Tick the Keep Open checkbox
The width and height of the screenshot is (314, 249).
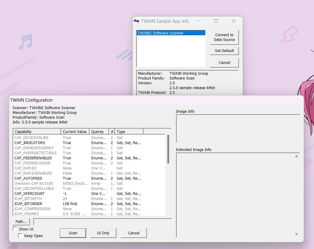click(x=20, y=236)
